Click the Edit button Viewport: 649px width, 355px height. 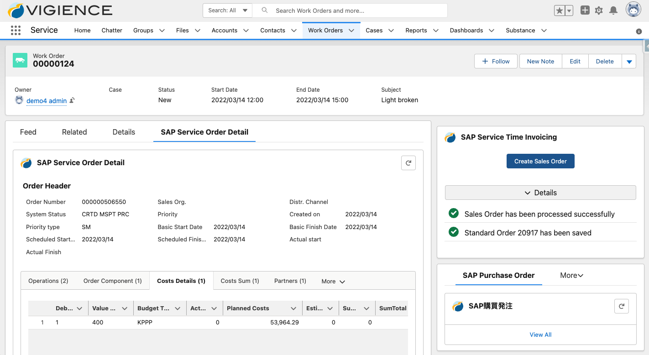(x=575, y=61)
